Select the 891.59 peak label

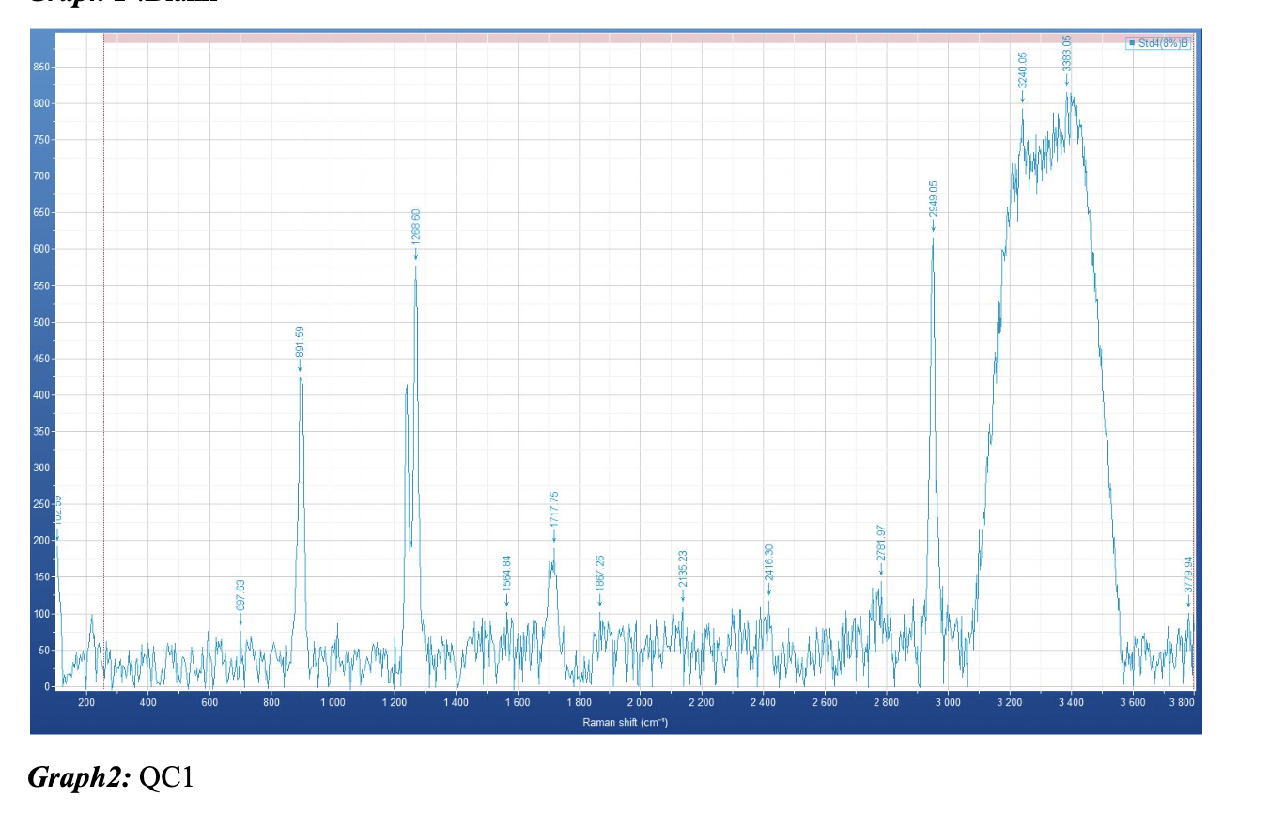[x=301, y=342]
